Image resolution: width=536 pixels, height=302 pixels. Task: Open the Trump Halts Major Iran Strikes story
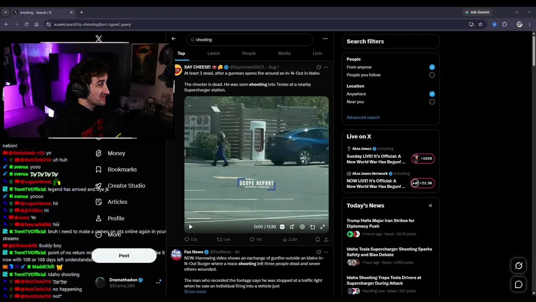coord(391,227)
